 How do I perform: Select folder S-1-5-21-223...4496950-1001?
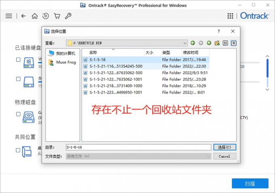tap(146, 92)
